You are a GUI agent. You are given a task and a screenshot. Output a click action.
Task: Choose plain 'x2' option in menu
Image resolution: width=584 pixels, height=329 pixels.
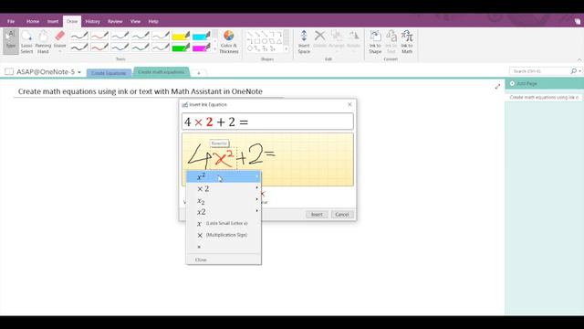[223, 212]
